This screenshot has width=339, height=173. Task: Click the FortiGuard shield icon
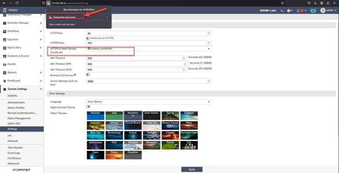click(4, 81)
